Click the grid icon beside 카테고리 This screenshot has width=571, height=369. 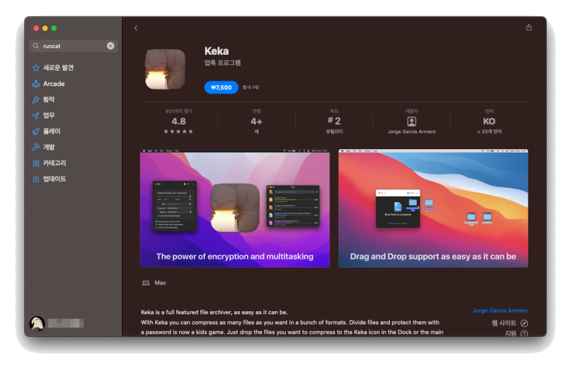[x=35, y=163]
